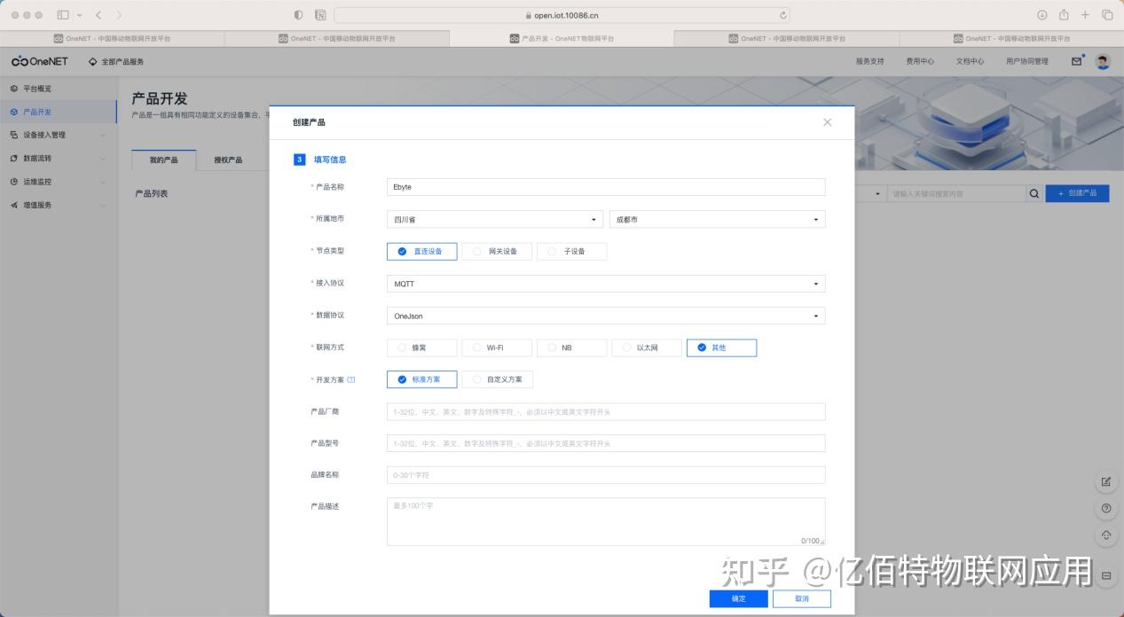Open the 接入协议 MQTT dropdown
This screenshot has height=617, width=1124.
click(606, 284)
